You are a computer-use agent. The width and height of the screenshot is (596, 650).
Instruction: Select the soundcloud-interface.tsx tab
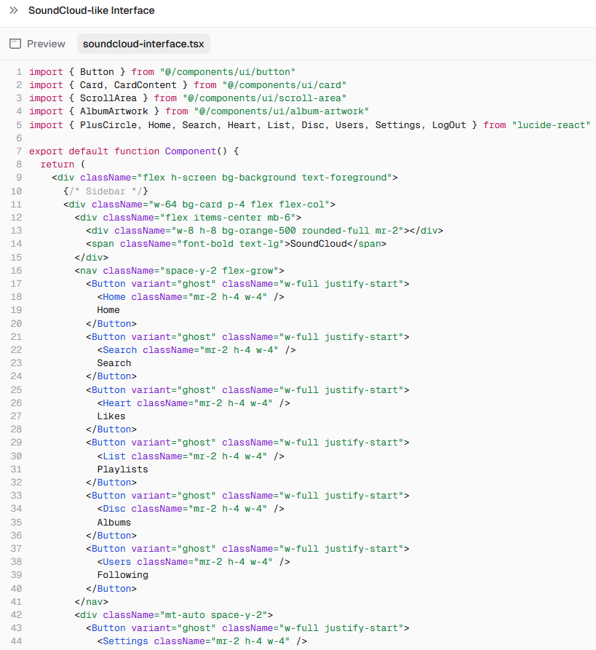143,44
